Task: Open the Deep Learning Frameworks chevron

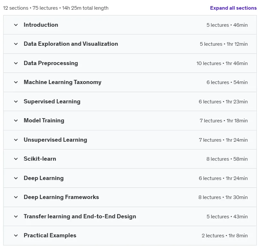Action: point(16,197)
